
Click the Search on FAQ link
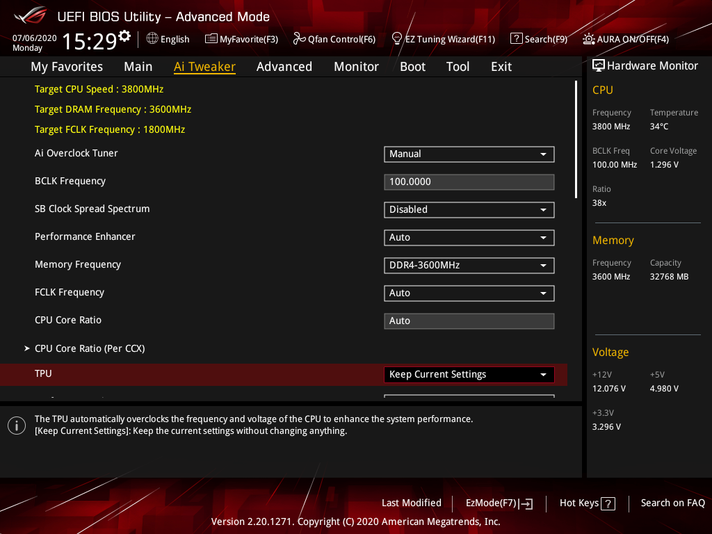coord(672,503)
